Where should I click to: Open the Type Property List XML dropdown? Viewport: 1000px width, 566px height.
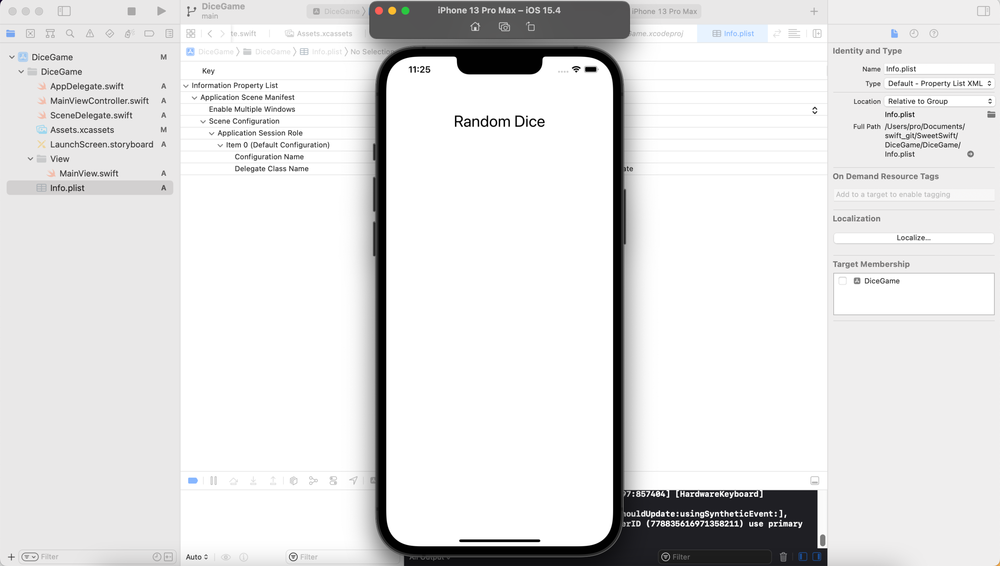pos(939,84)
